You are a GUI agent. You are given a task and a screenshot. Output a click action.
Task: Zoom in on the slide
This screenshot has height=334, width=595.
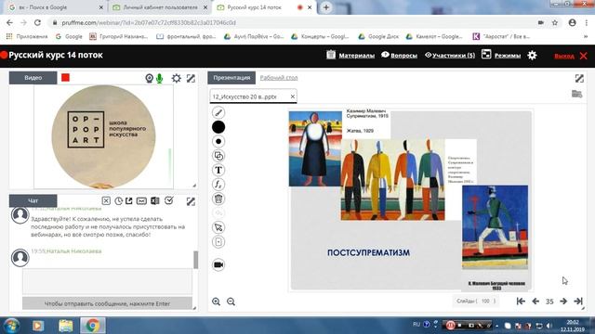217,302
